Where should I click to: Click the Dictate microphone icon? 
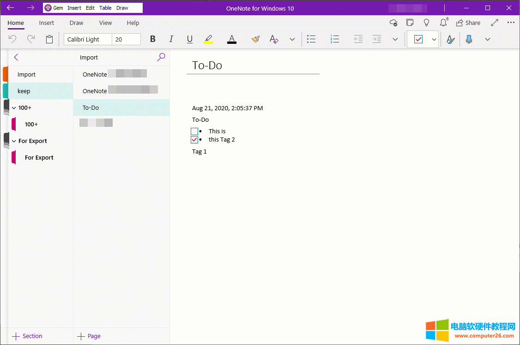coord(469,40)
